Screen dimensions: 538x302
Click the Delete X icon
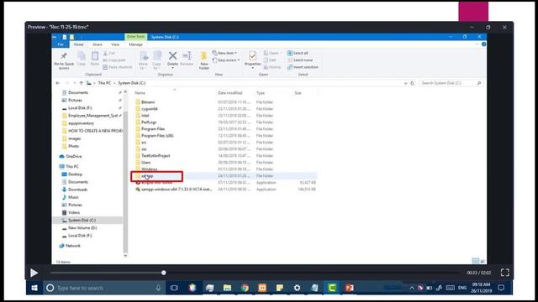point(172,56)
